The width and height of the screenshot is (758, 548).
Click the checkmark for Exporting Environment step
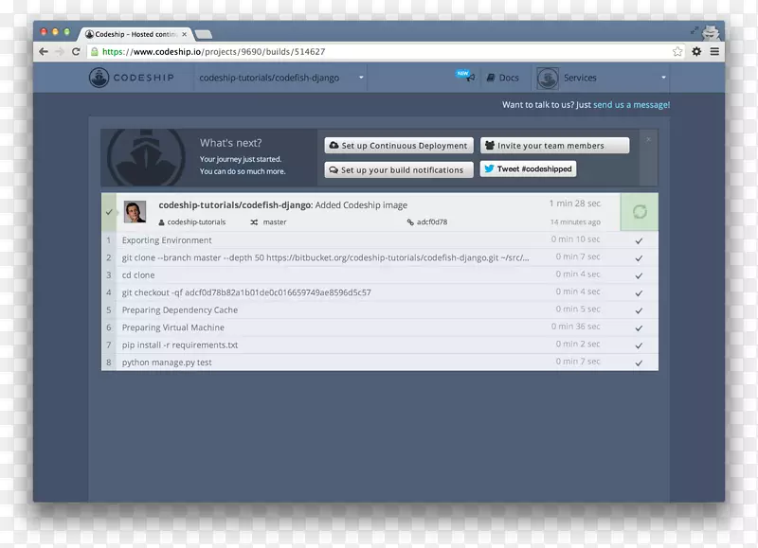click(x=640, y=241)
